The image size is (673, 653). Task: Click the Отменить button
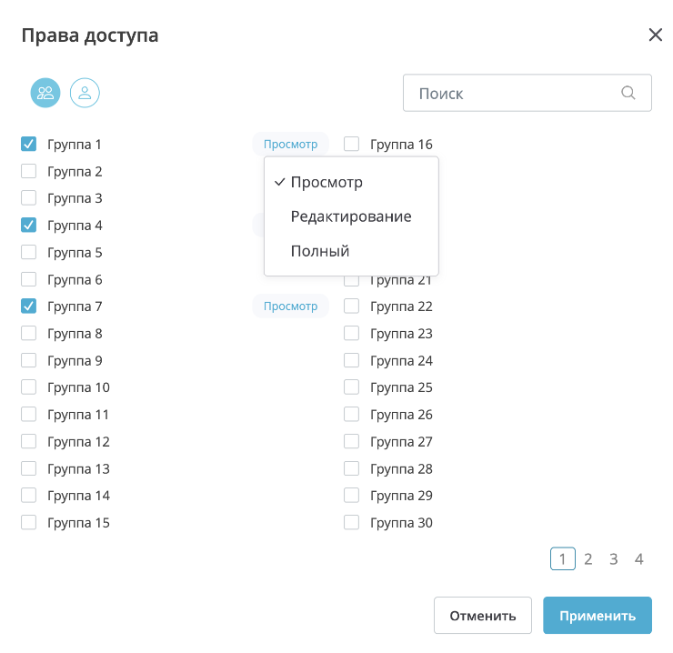(482, 616)
